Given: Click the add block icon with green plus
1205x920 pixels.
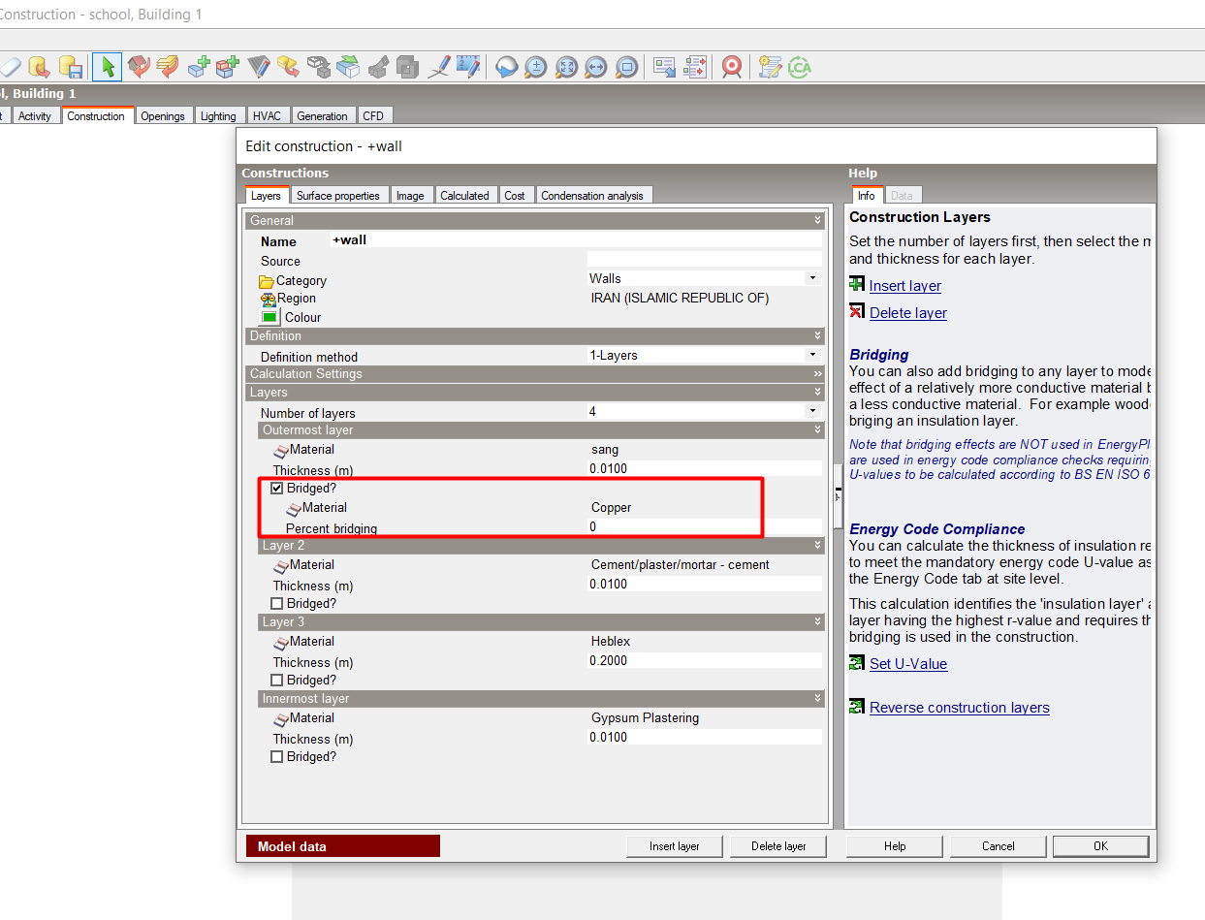Looking at the screenshot, I should click(x=199, y=67).
